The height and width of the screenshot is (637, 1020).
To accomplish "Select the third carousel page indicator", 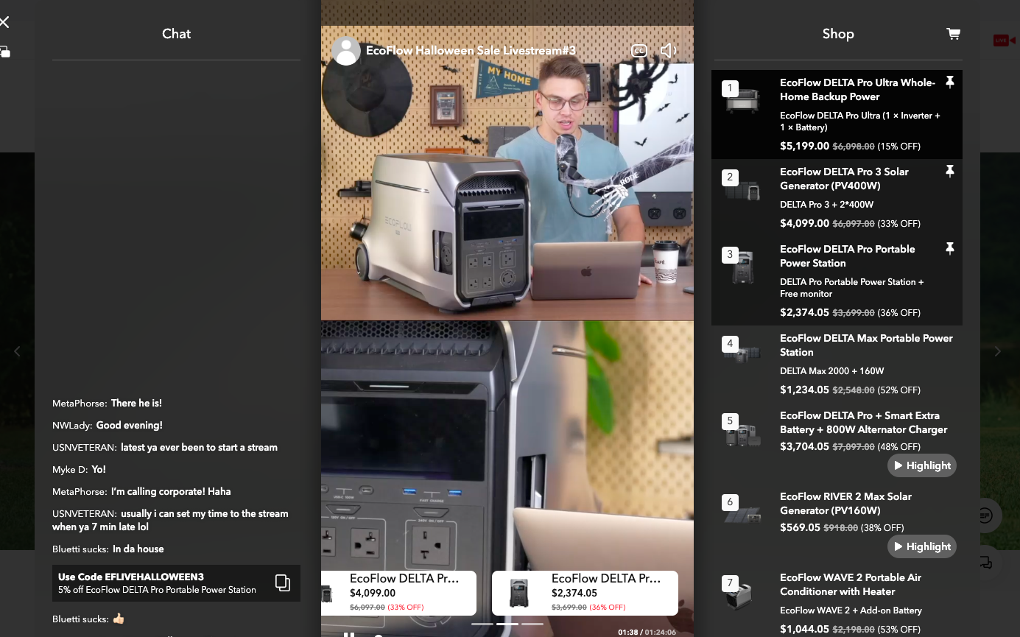I will [532, 624].
